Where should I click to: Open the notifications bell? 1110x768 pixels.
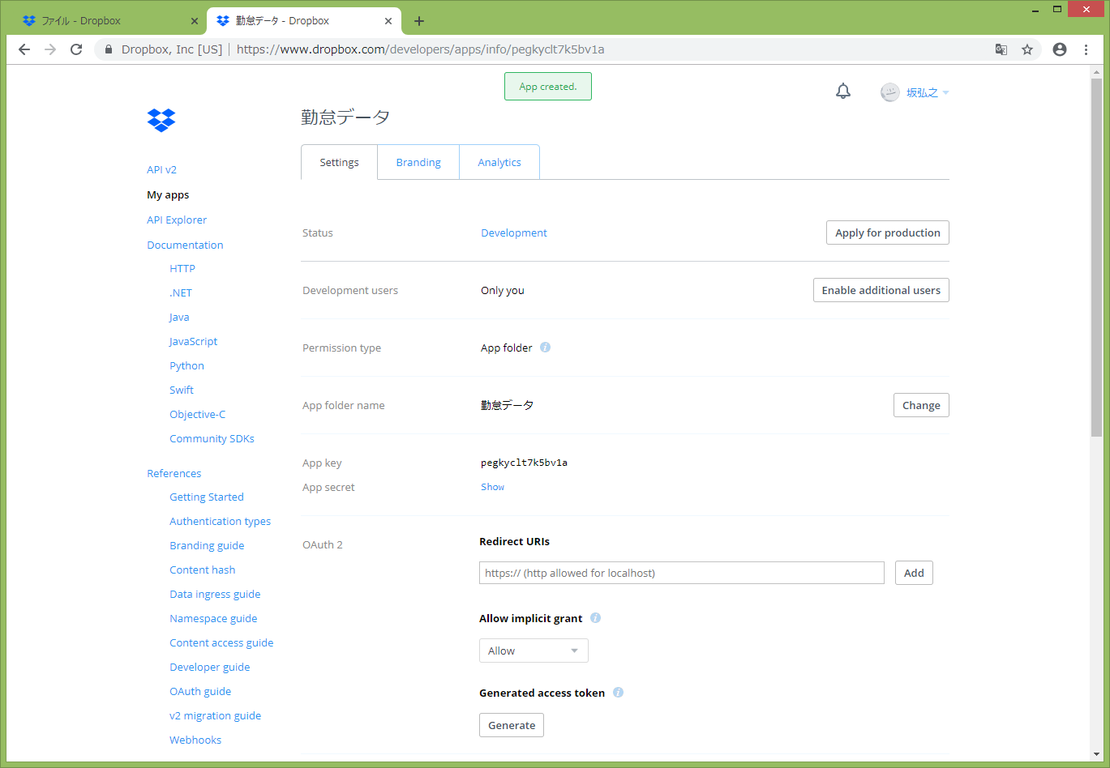(x=843, y=92)
